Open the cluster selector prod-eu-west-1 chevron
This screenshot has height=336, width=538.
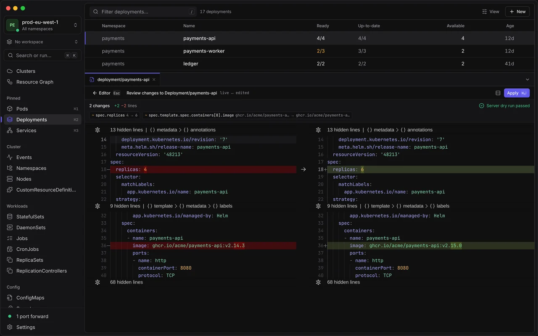tap(76, 25)
